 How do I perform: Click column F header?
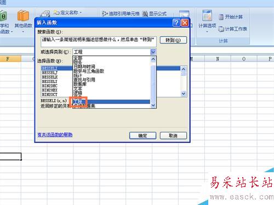coord(10,58)
